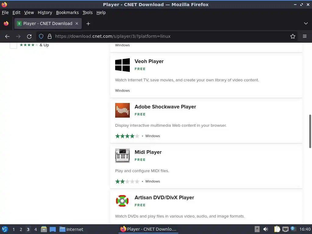Close the Player - CNET Download tab

[x=77, y=23]
